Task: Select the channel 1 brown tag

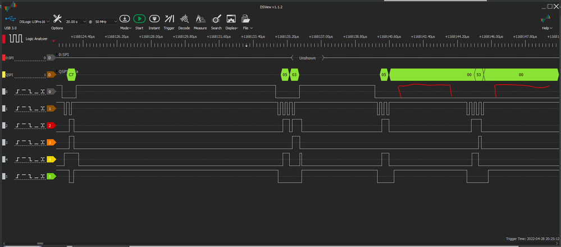Action: coord(51,108)
